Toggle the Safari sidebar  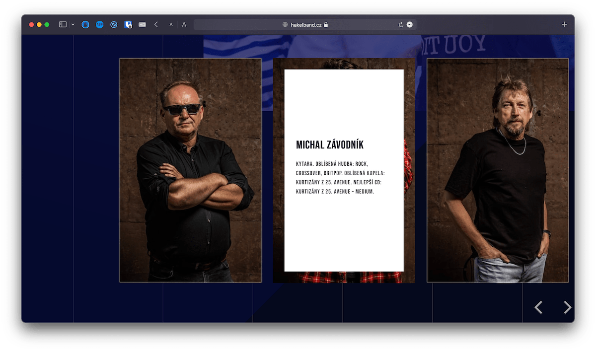click(63, 24)
